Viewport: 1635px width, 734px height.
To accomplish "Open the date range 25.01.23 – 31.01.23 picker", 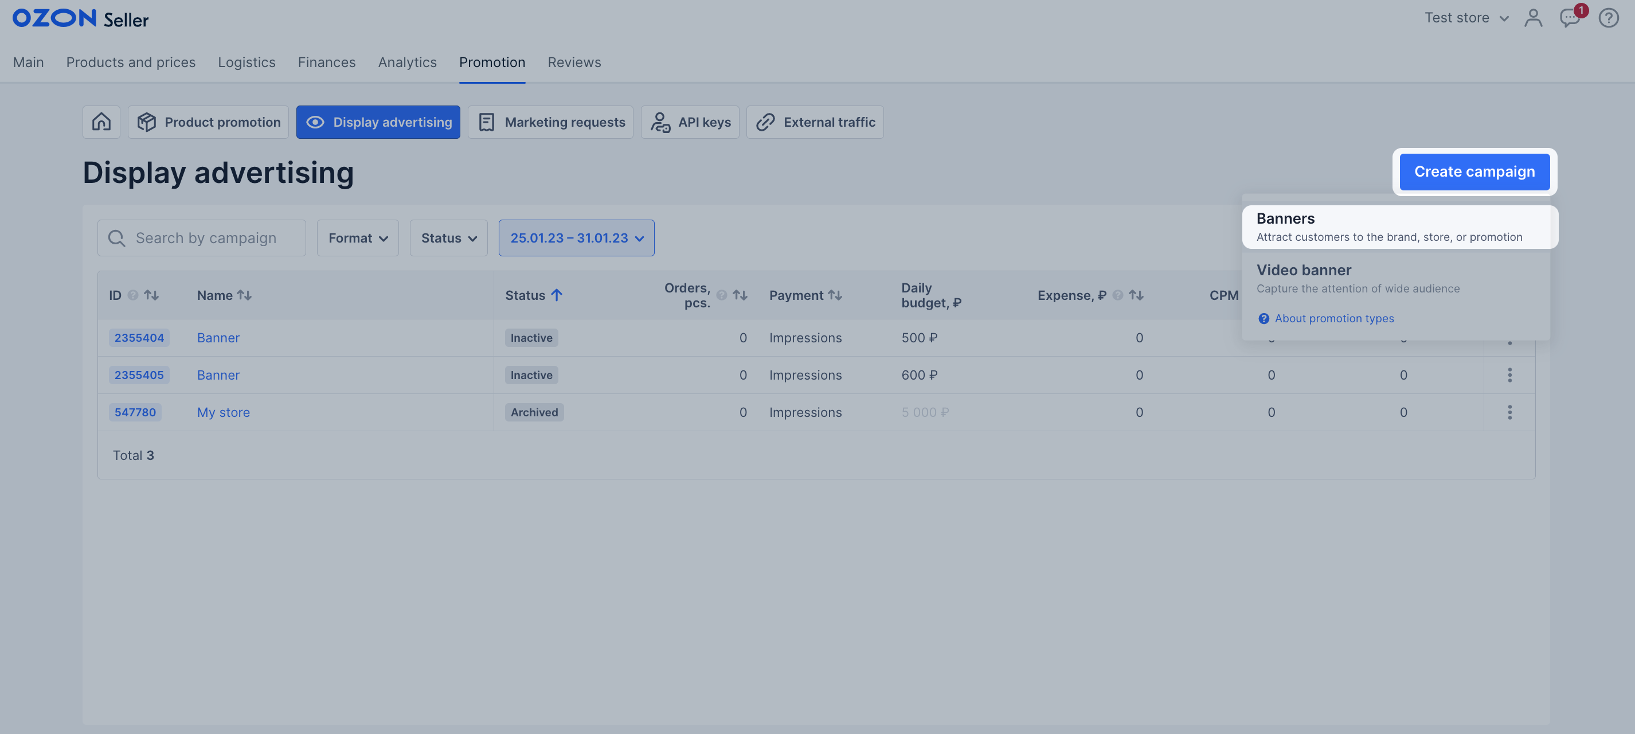I will click(576, 238).
